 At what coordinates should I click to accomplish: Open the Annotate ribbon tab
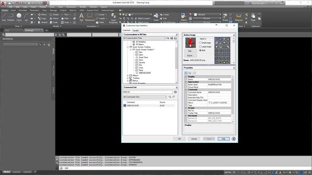[x=23, y=10]
